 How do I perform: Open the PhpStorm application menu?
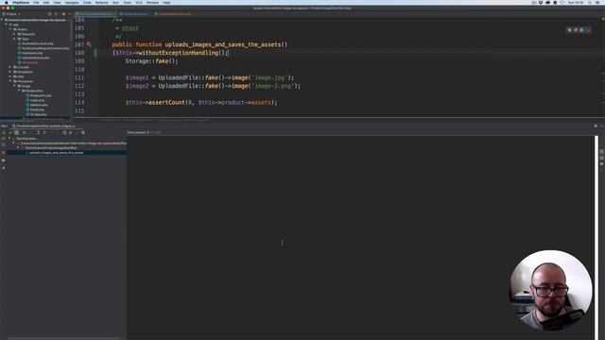[x=21, y=2]
